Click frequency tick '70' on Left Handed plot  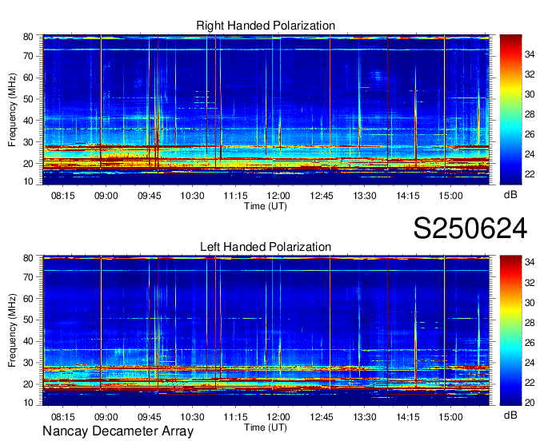pos(29,277)
